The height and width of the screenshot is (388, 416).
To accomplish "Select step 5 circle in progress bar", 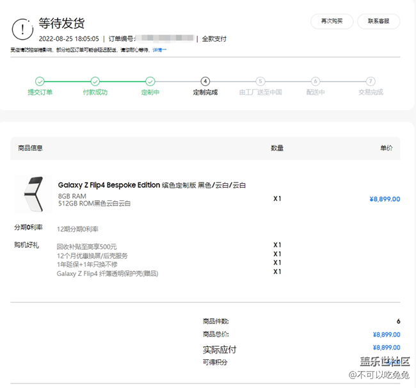I will point(260,81).
